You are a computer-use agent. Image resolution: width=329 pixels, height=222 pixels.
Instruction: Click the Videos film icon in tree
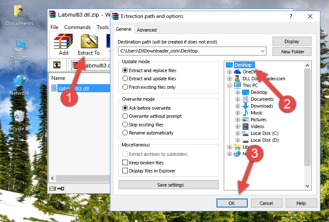[246, 126]
